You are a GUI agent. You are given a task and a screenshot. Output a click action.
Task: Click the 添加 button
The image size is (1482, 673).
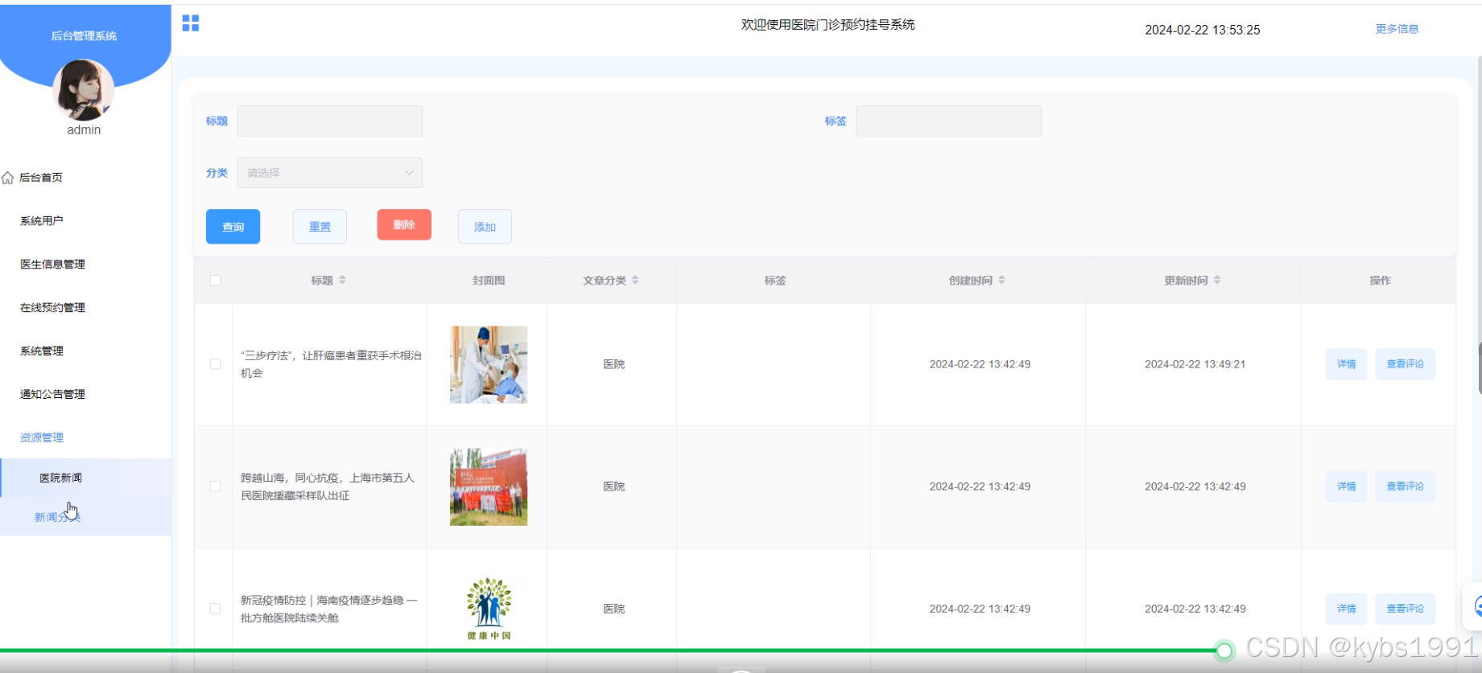pyautogui.click(x=485, y=227)
